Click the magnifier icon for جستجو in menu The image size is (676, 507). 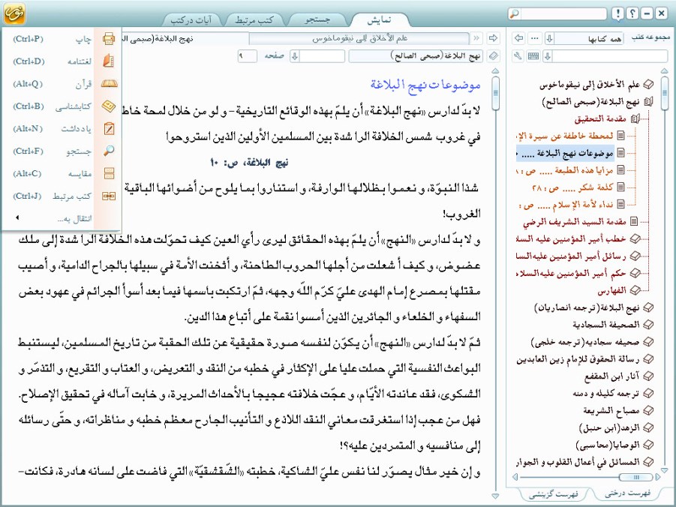click(109, 151)
